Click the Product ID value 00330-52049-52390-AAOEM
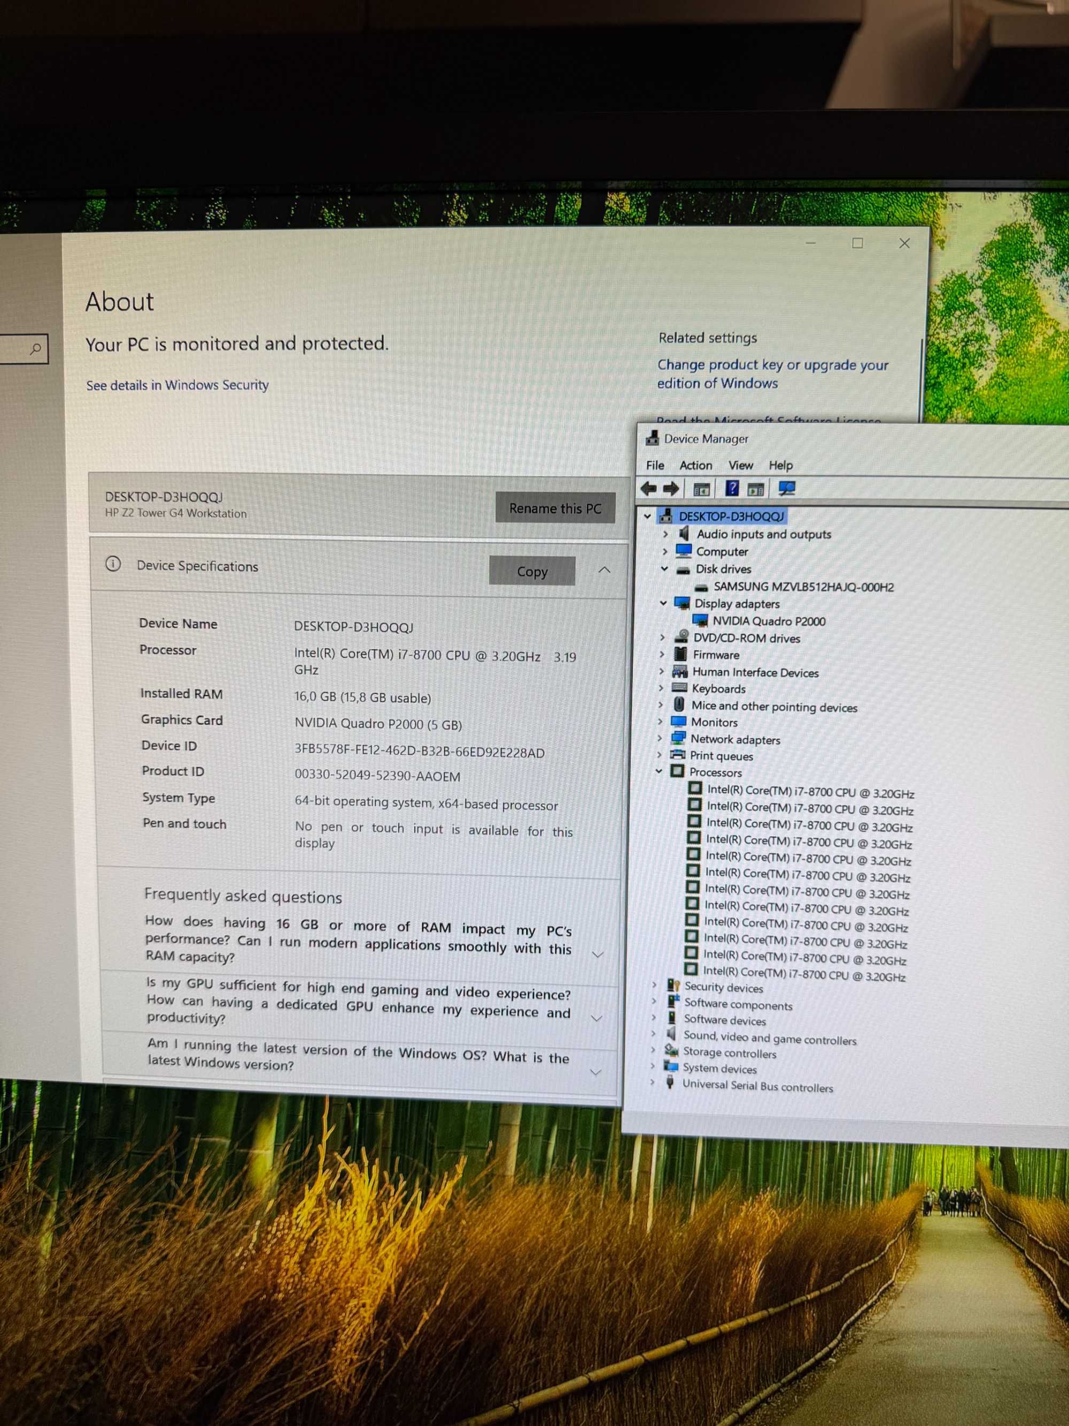The height and width of the screenshot is (1426, 1069). 377,775
